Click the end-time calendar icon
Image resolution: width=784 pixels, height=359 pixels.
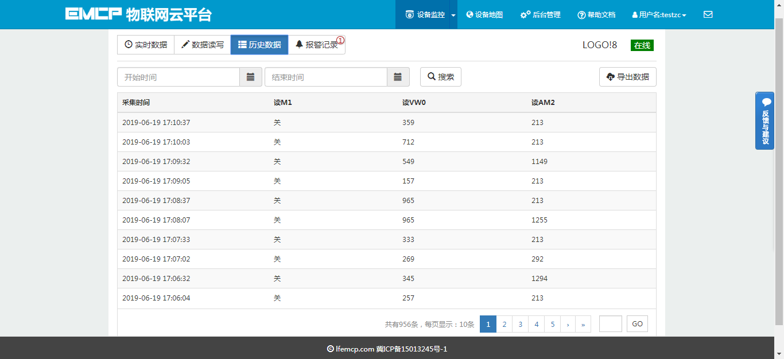coord(398,77)
